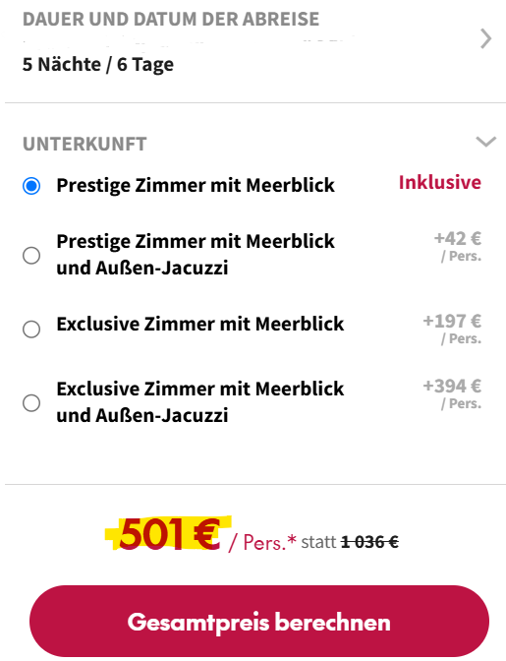The image size is (506, 661).
Task: Click the Gesamtpreis berechnen button
Action: tap(259, 621)
